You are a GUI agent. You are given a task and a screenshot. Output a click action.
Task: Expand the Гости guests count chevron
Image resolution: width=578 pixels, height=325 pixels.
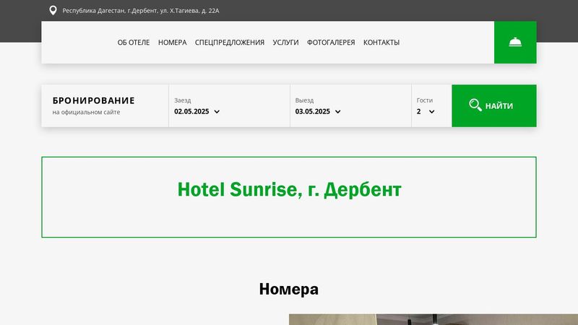[431, 112]
